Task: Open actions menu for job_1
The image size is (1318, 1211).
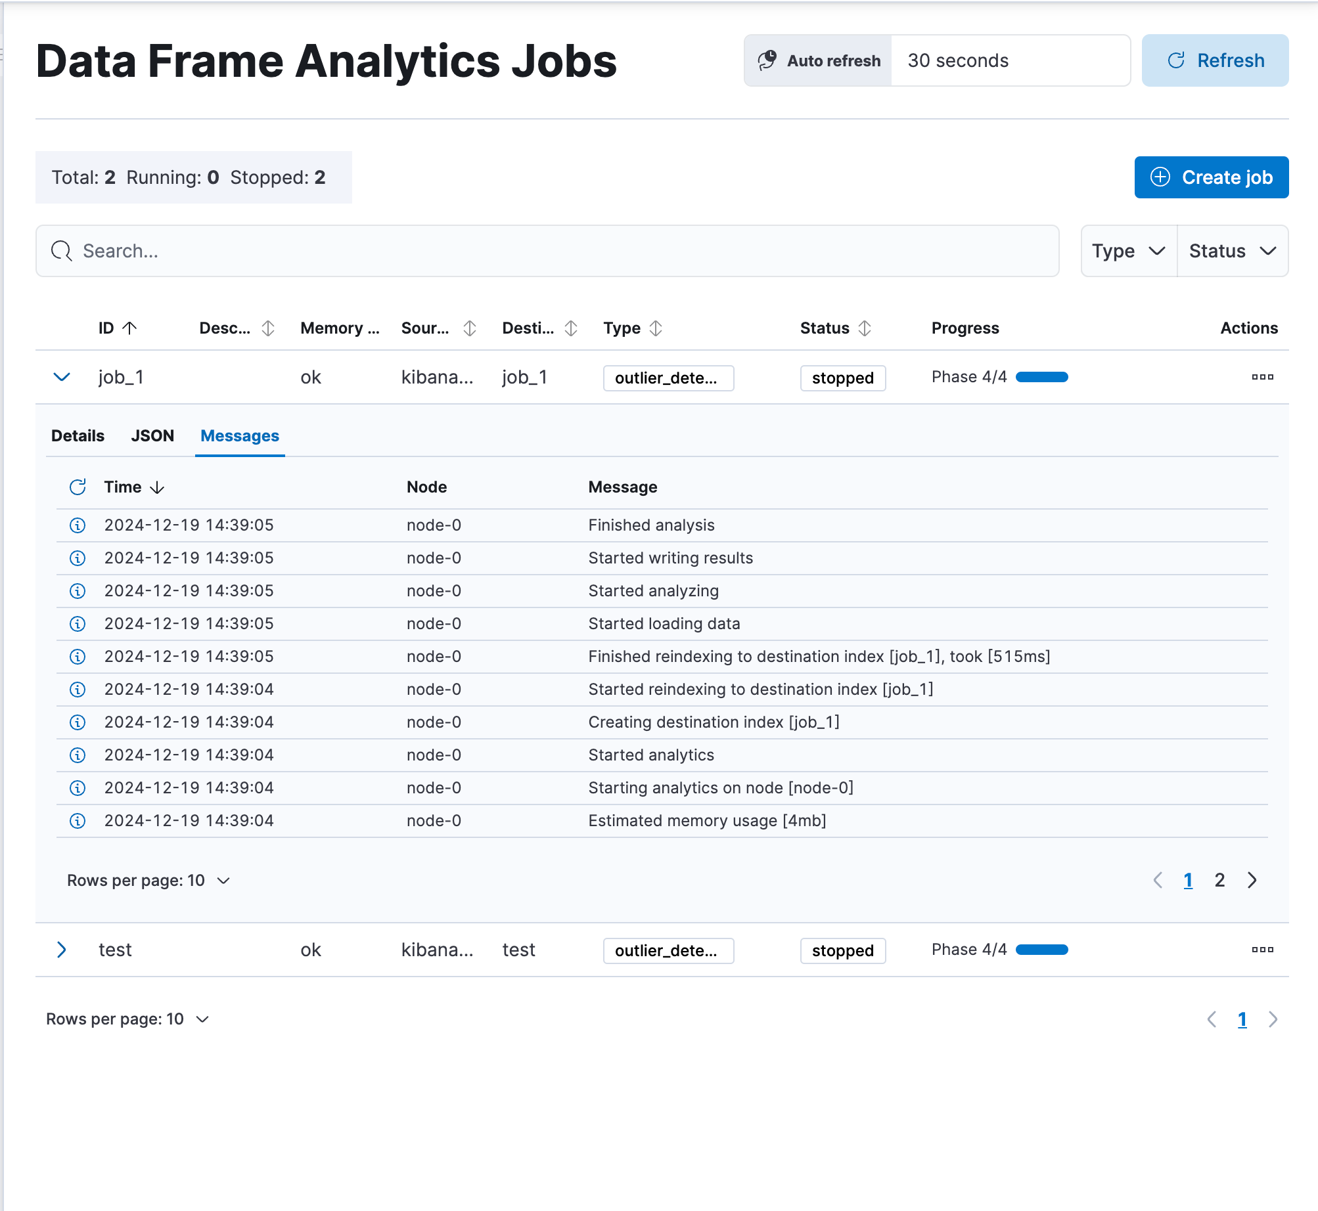Action: click(1262, 377)
